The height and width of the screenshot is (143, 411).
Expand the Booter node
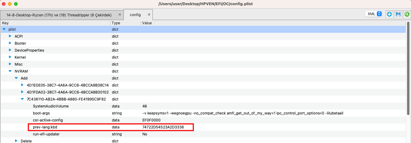click(10, 43)
